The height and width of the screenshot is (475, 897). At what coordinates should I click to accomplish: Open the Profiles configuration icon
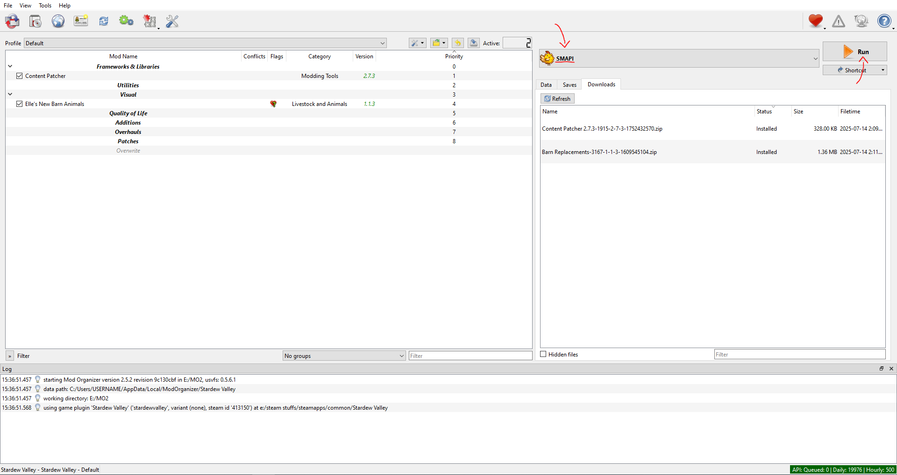81,21
